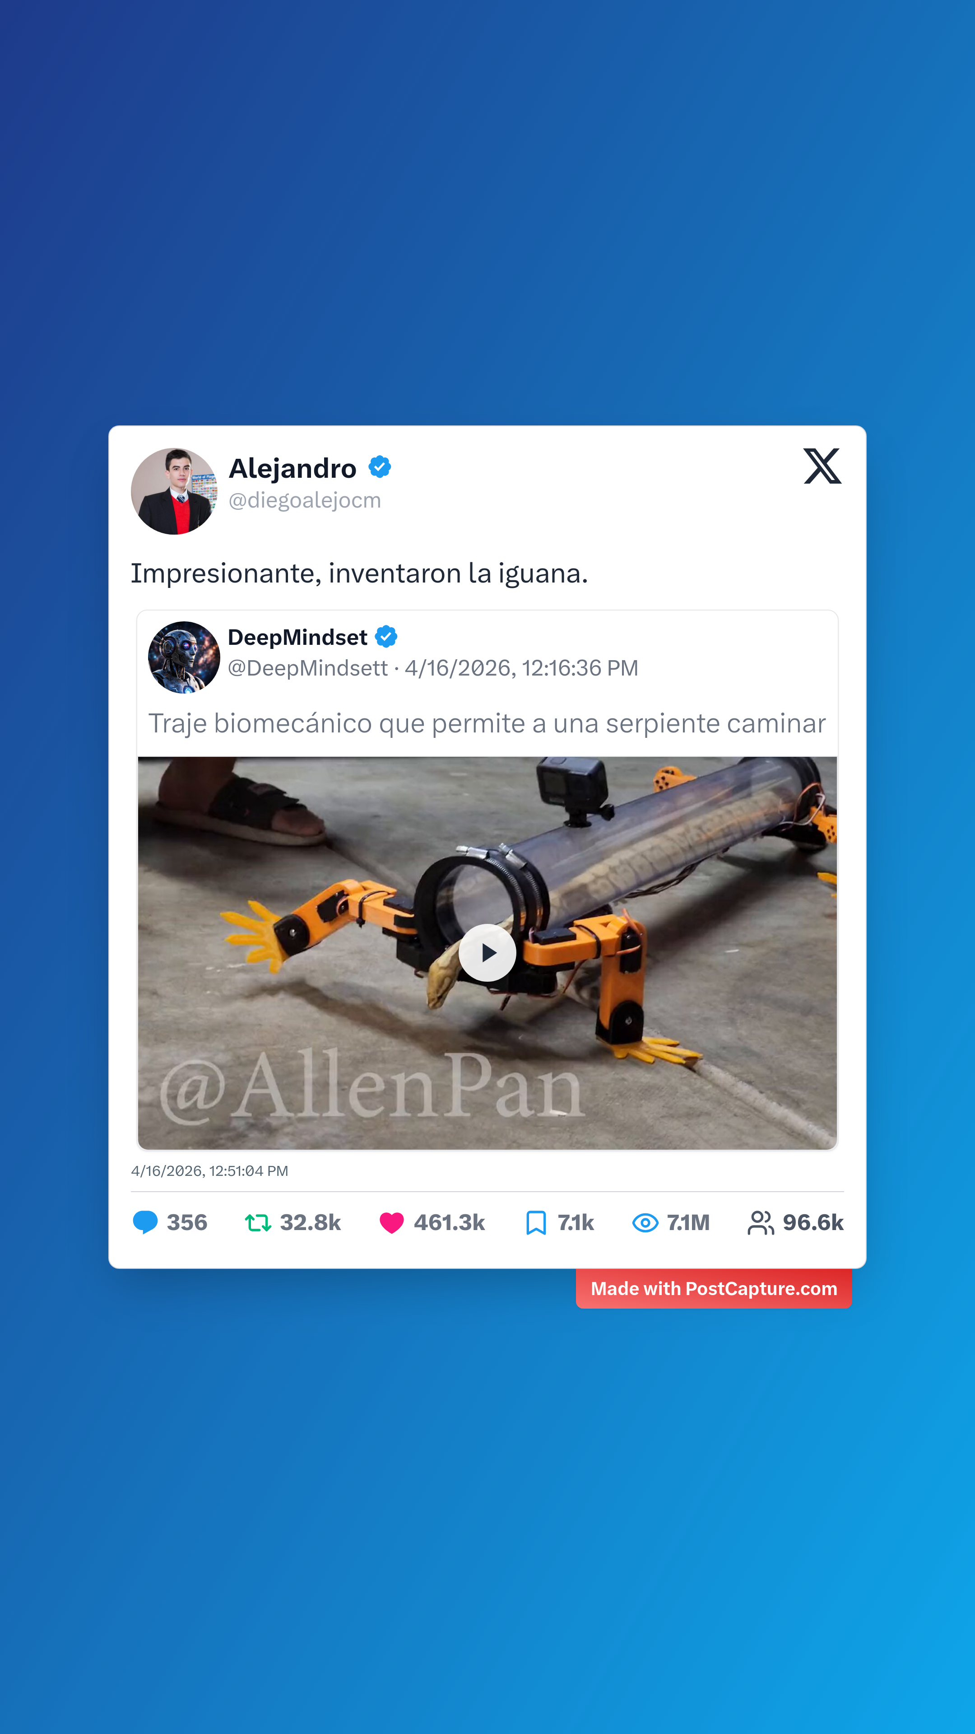Click the post timestamp 12:51:04 PM
Screen dimensions: 975x1734
(248, 1171)
